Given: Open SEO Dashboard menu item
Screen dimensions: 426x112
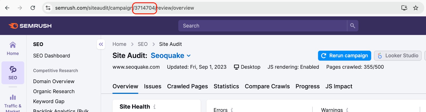Looking at the screenshot, I should pos(52,56).
